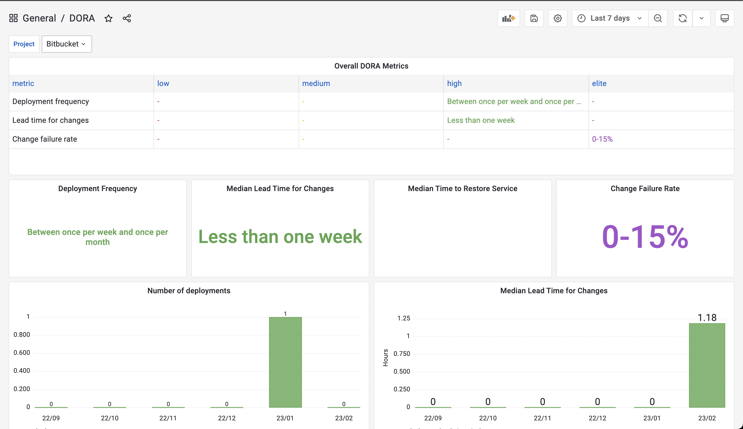Click the dashboards grid icon

13,18
